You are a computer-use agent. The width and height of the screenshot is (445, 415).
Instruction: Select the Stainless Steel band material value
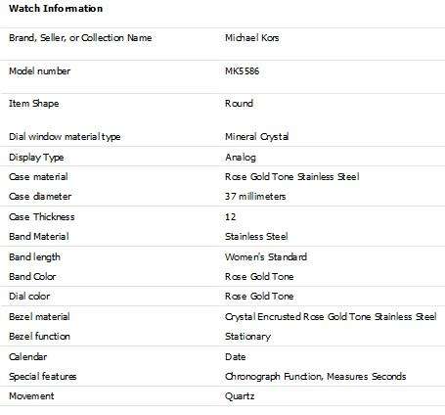coord(256,237)
